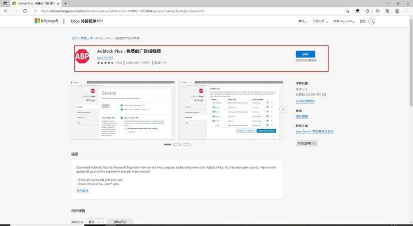Viewport: 413px width, 226px height.
Task: Click the sign-in account circle icon
Action: tap(372, 21)
